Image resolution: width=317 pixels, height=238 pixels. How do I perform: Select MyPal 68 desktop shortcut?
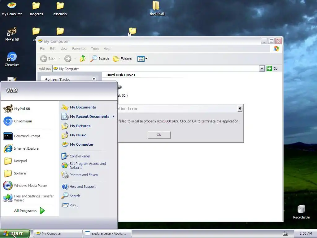point(12,34)
